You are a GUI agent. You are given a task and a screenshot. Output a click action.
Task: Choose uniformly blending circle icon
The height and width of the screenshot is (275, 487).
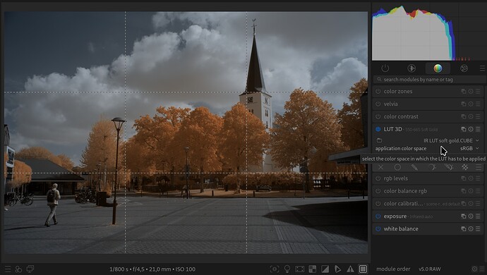397,167
